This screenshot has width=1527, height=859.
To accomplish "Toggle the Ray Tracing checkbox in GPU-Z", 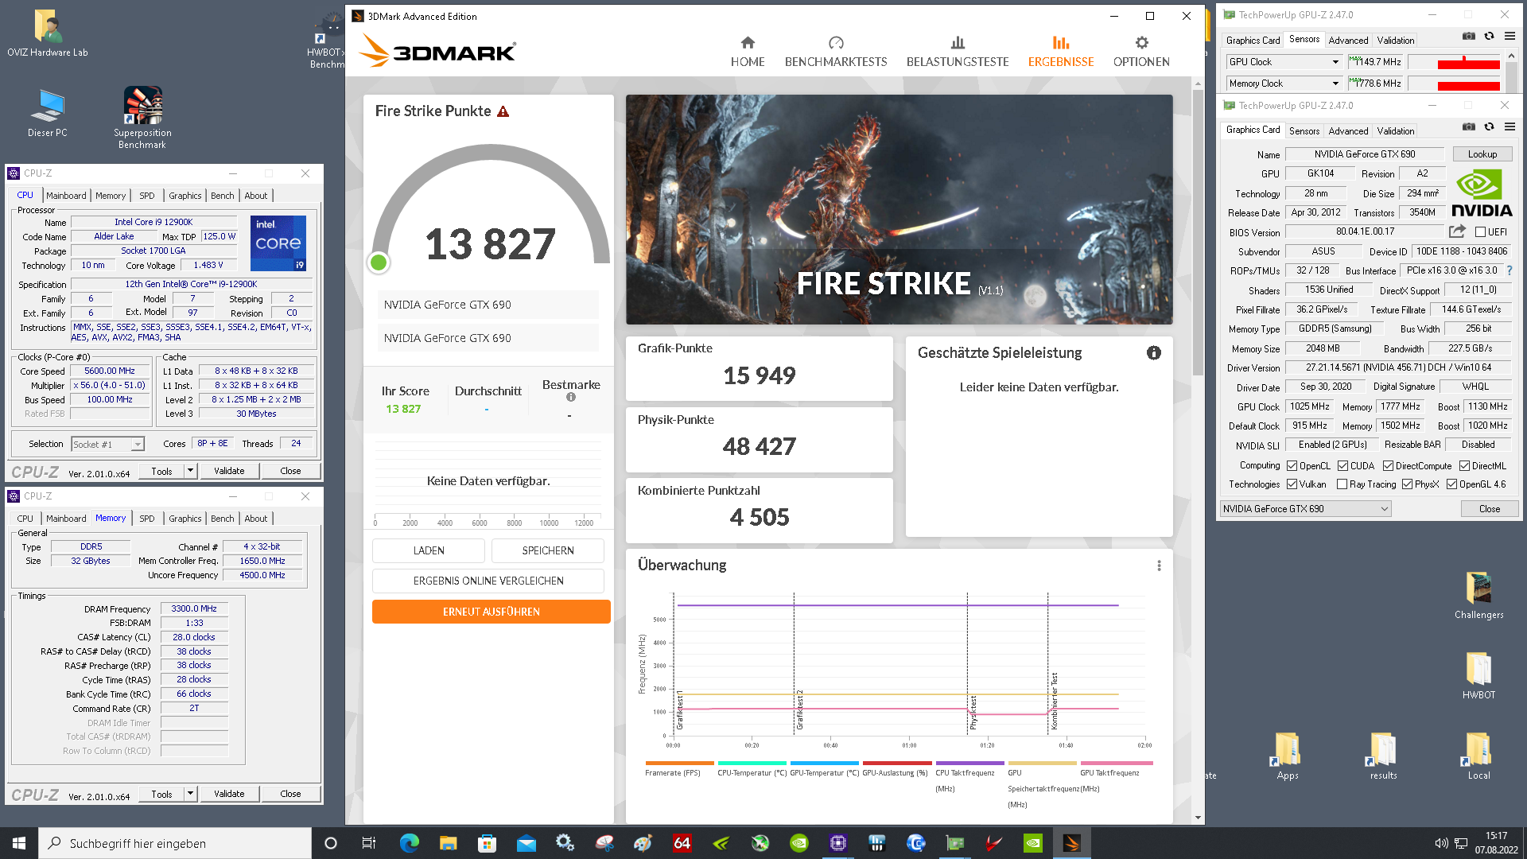I will (1342, 484).
